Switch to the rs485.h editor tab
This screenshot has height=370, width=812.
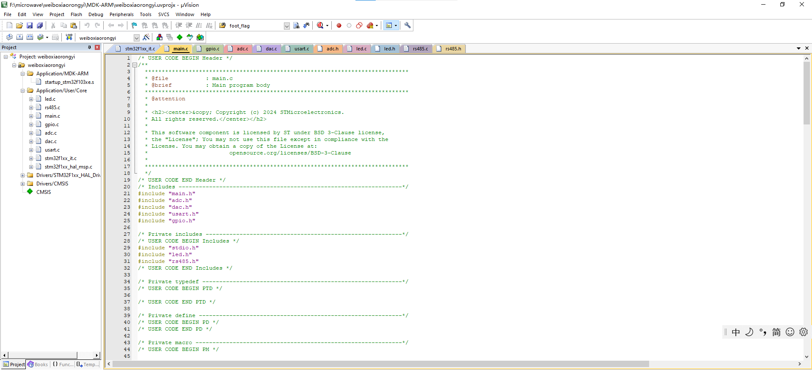449,49
